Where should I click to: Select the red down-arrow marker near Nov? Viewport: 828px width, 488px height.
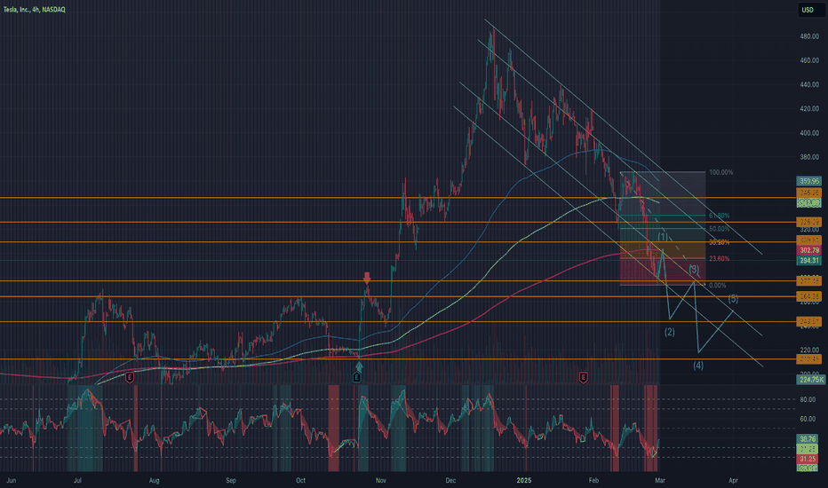pos(367,278)
